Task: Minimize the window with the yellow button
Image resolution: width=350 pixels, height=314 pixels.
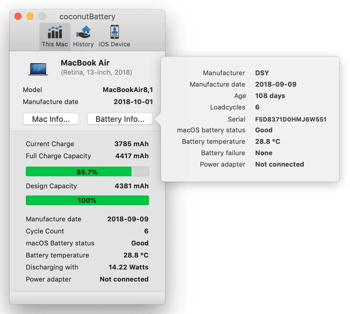Action: [x=30, y=16]
